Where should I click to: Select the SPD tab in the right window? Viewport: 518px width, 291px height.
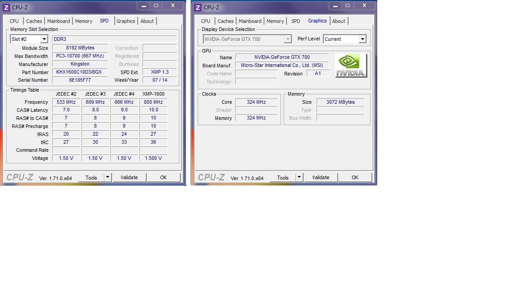pyautogui.click(x=296, y=21)
